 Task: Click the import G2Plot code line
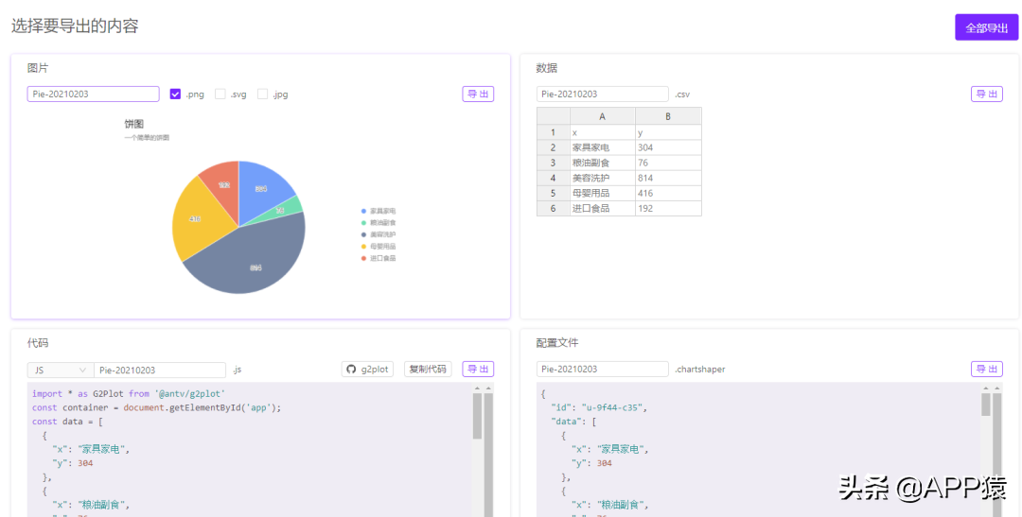(x=129, y=393)
